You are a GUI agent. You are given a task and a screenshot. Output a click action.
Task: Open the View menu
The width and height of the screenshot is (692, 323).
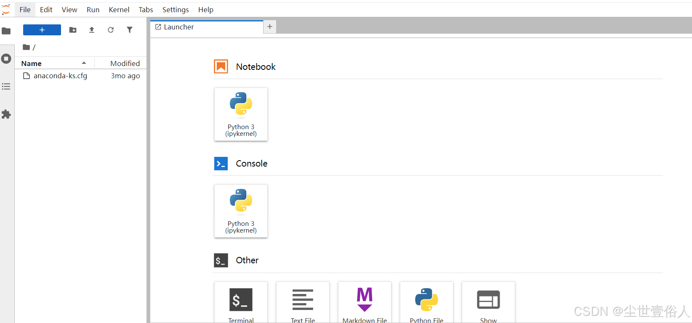69,10
